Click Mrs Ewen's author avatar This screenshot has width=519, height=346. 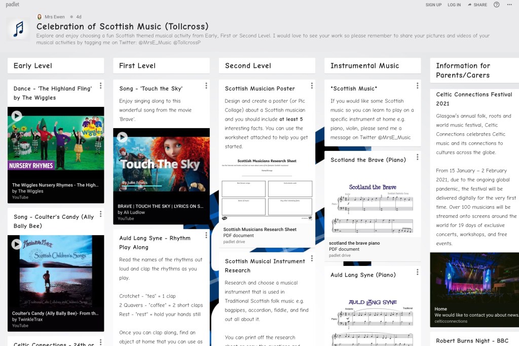(40, 17)
